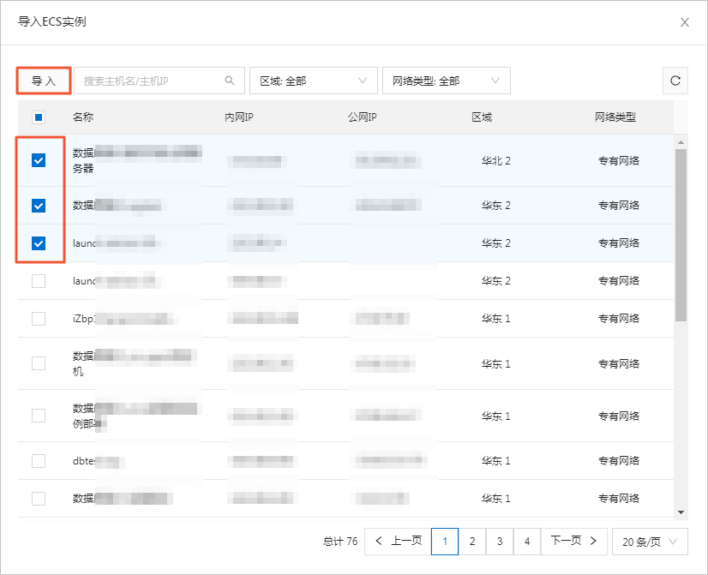Check the unchecked laun row checkbox
Image resolution: width=708 pixels, height=575 pixels.
39,281
